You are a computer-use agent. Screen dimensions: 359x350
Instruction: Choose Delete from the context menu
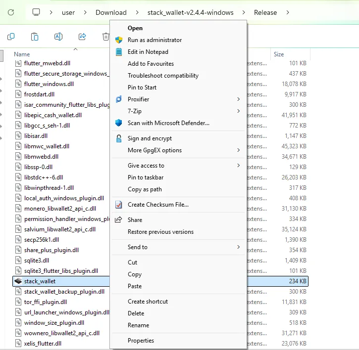pyautogui.click(x=178, y=313)
